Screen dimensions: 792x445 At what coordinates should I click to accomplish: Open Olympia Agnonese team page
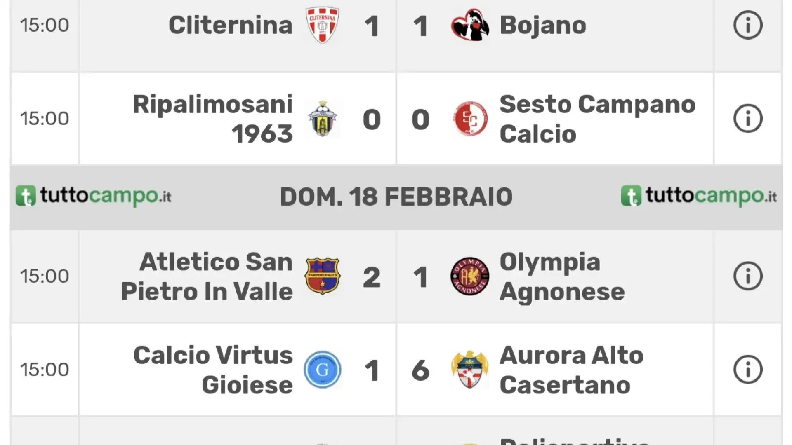[x=562, y=276]
